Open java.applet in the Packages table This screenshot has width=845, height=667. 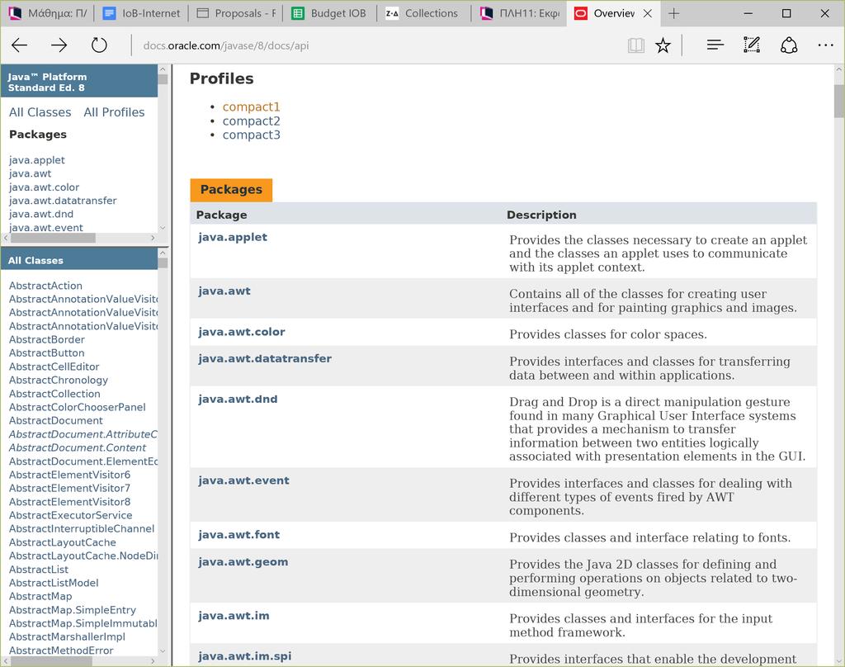point(232,237)
